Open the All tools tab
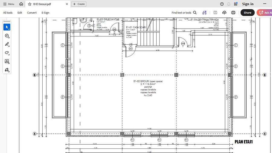Screen dimensions: 272x153 coord(8,13)
